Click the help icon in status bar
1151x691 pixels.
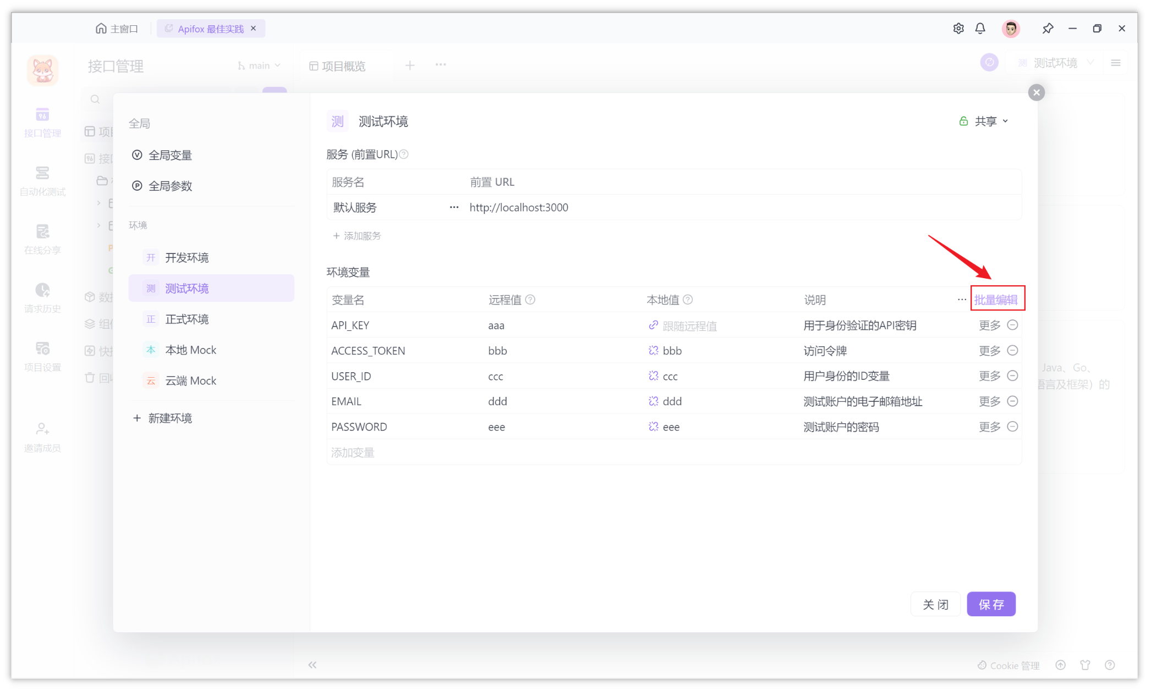point(1110,665)
